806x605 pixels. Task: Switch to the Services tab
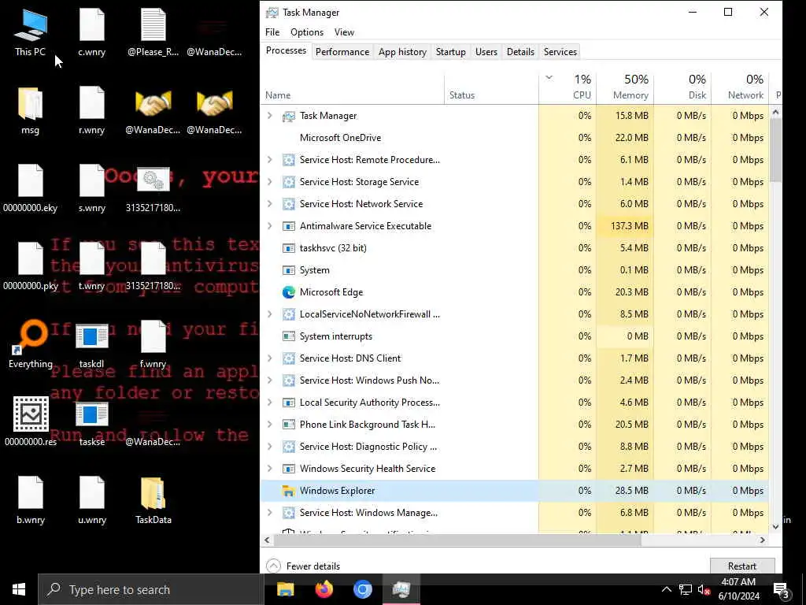[x=560, y=52]
